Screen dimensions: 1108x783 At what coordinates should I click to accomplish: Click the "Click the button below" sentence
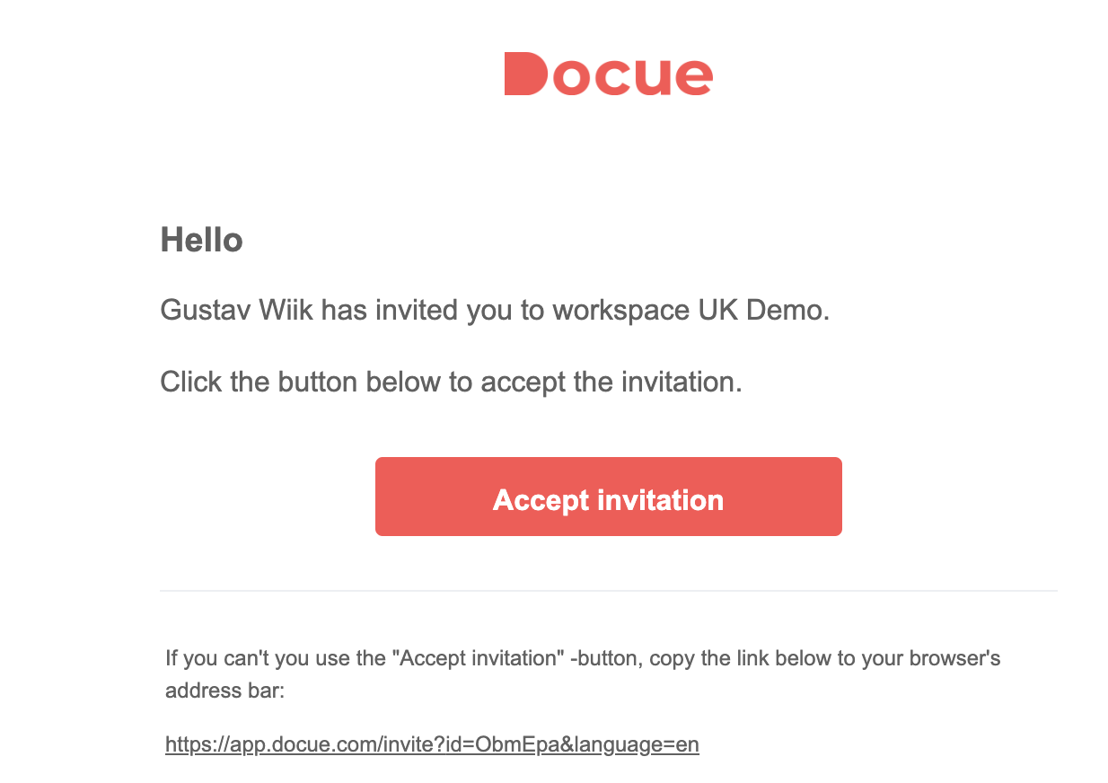click(x=451, y=382)
